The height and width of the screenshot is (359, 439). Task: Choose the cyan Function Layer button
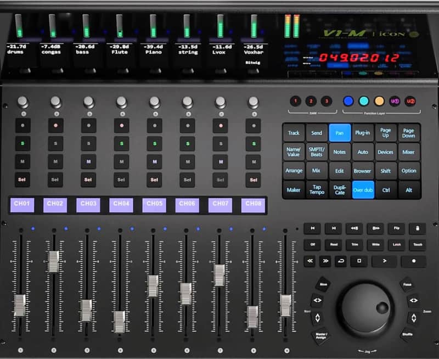click(x=364, y=101)
